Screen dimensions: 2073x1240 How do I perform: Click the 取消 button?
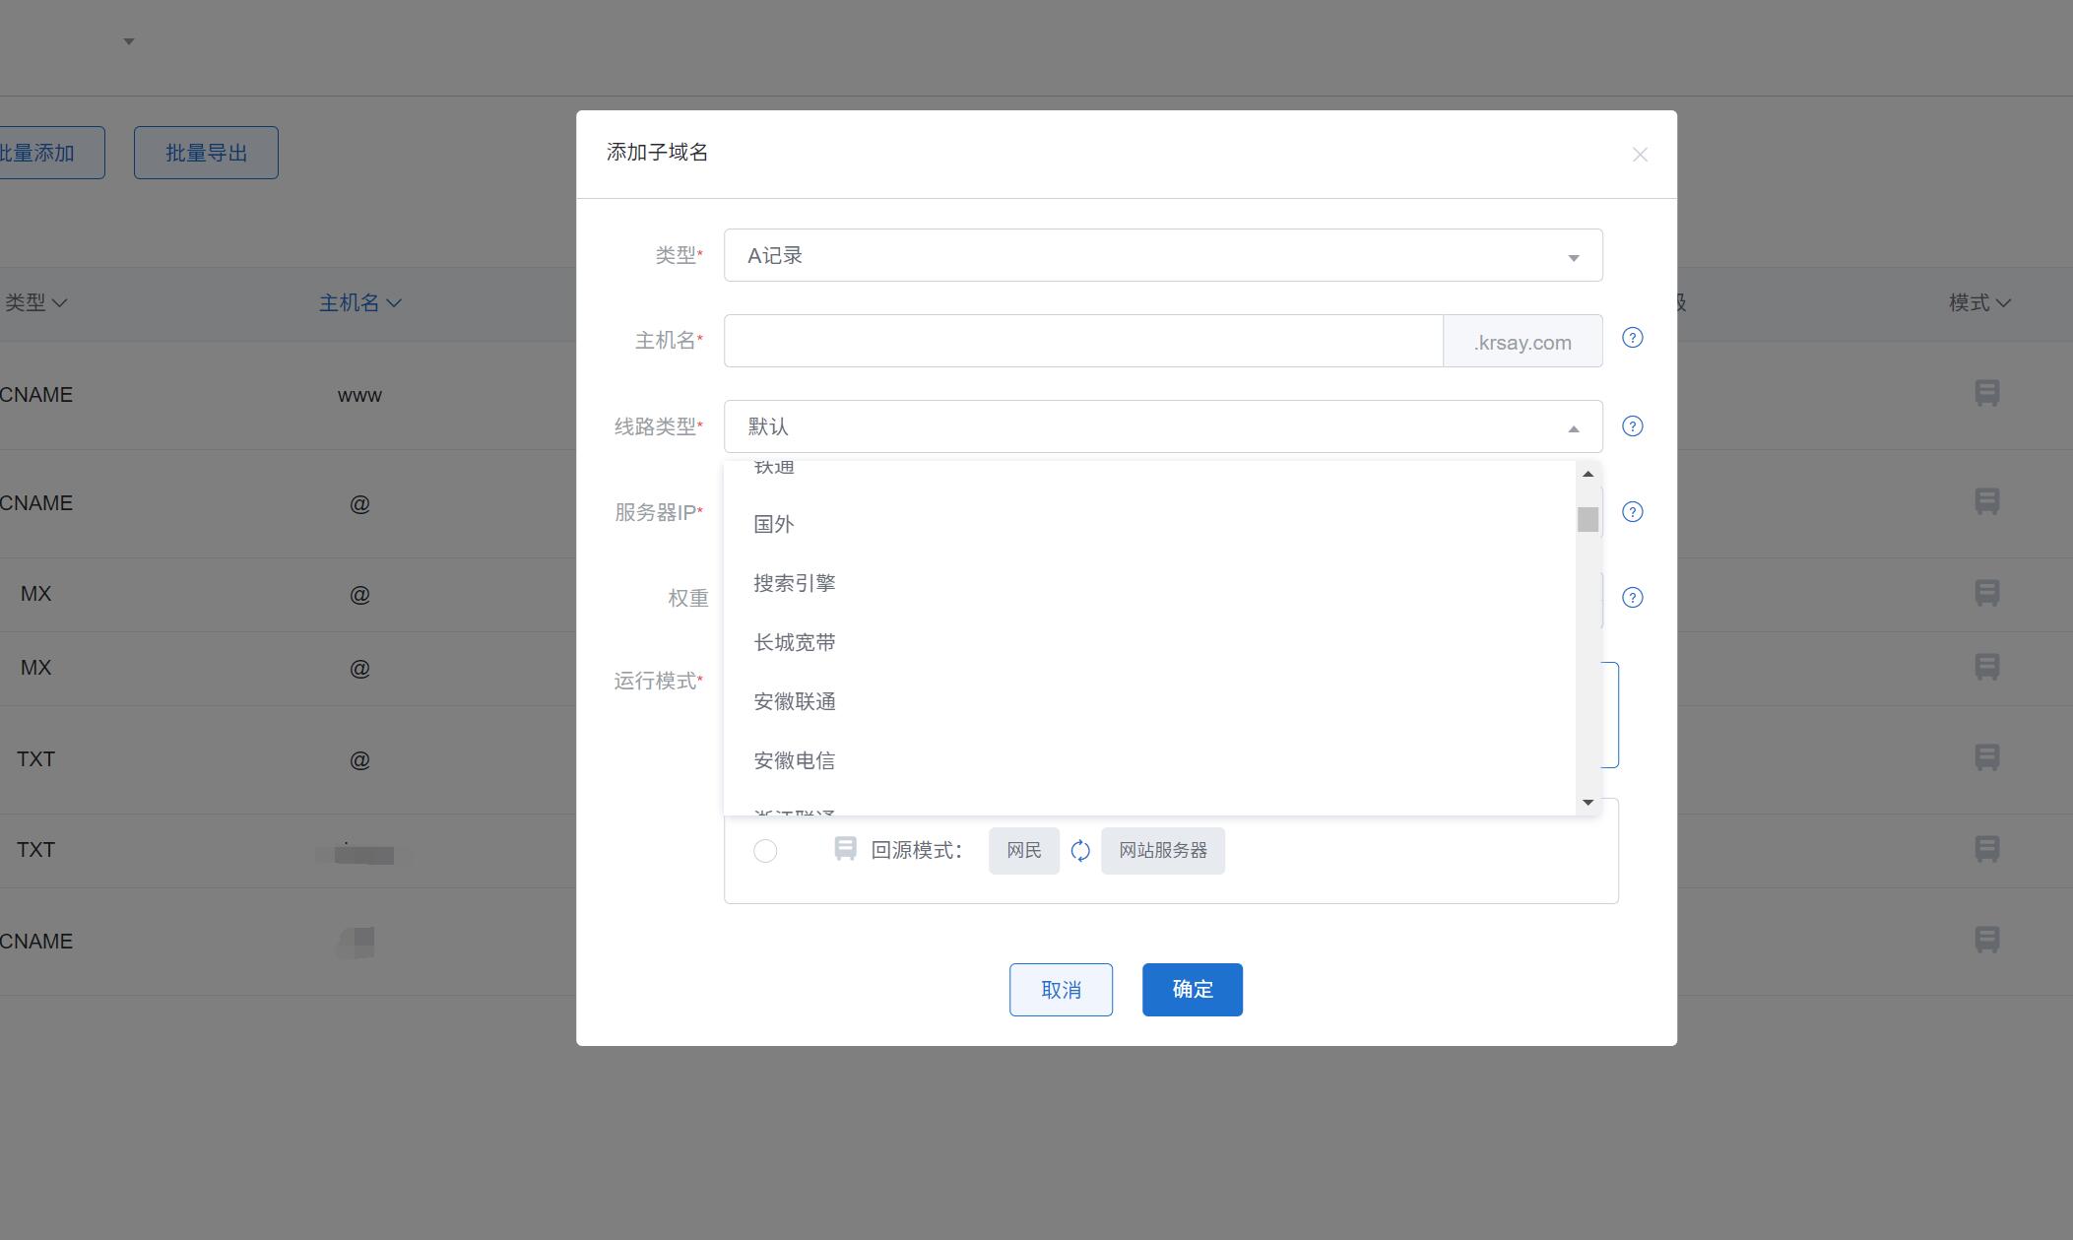click(x=1061, y=990)
